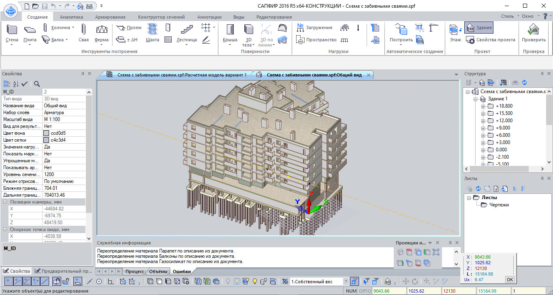The image size is (553, 295).
Task: Open the Аналитика ribbon tab
Action: (71, 17)
